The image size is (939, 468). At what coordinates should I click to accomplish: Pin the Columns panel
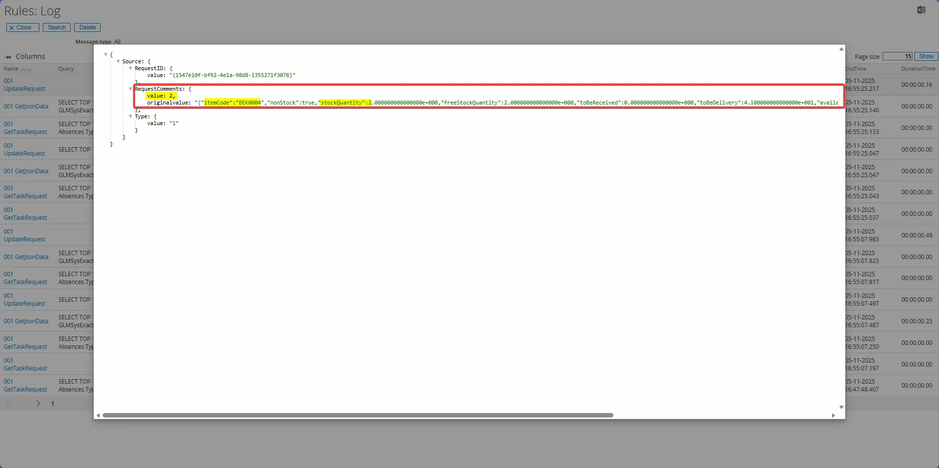[x=8, y=56]
